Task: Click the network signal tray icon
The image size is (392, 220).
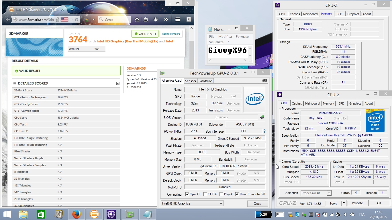Action: click(x=332, y=214)
